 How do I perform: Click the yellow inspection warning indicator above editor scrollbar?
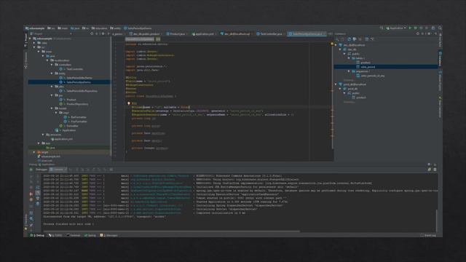point(332,44)
